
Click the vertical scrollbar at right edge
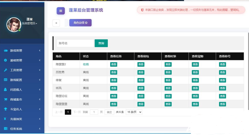(248, 71)
